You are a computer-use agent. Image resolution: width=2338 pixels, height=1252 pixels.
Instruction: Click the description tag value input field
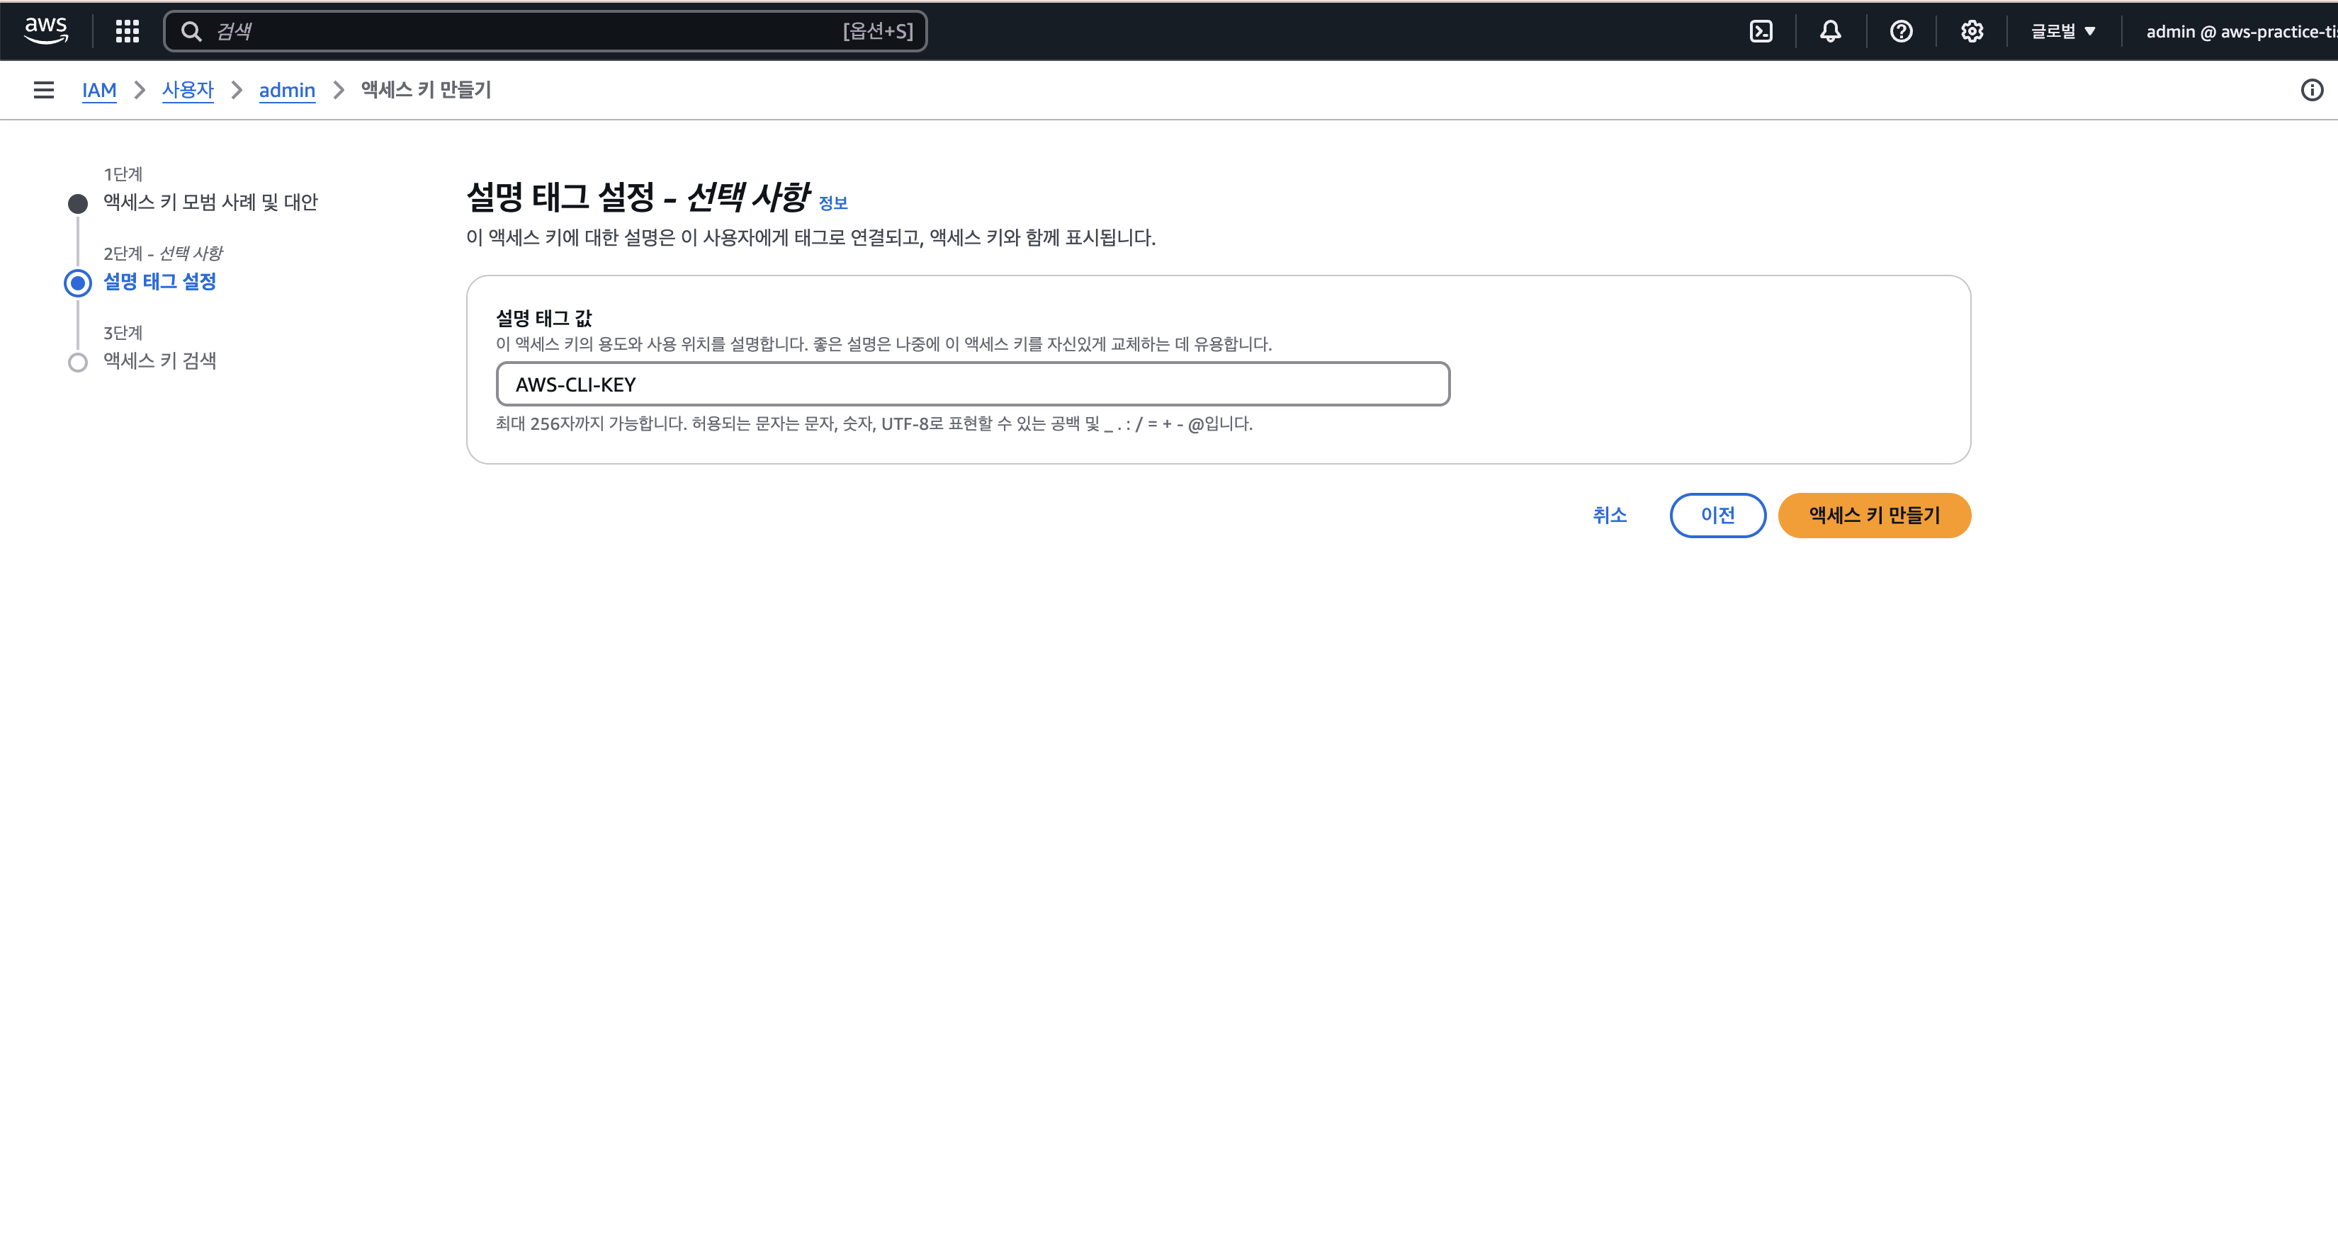point(972,384)
